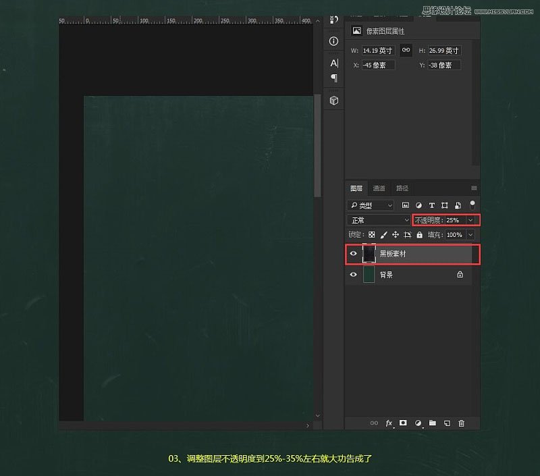Toggle width-height link constraint

pyautogui.click(x=406, y=50)
